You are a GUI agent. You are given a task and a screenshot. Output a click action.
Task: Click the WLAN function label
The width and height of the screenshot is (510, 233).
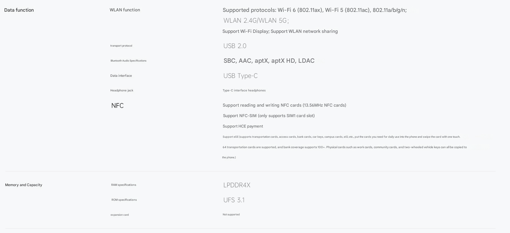pyautogui.click(x=125, y=10)
